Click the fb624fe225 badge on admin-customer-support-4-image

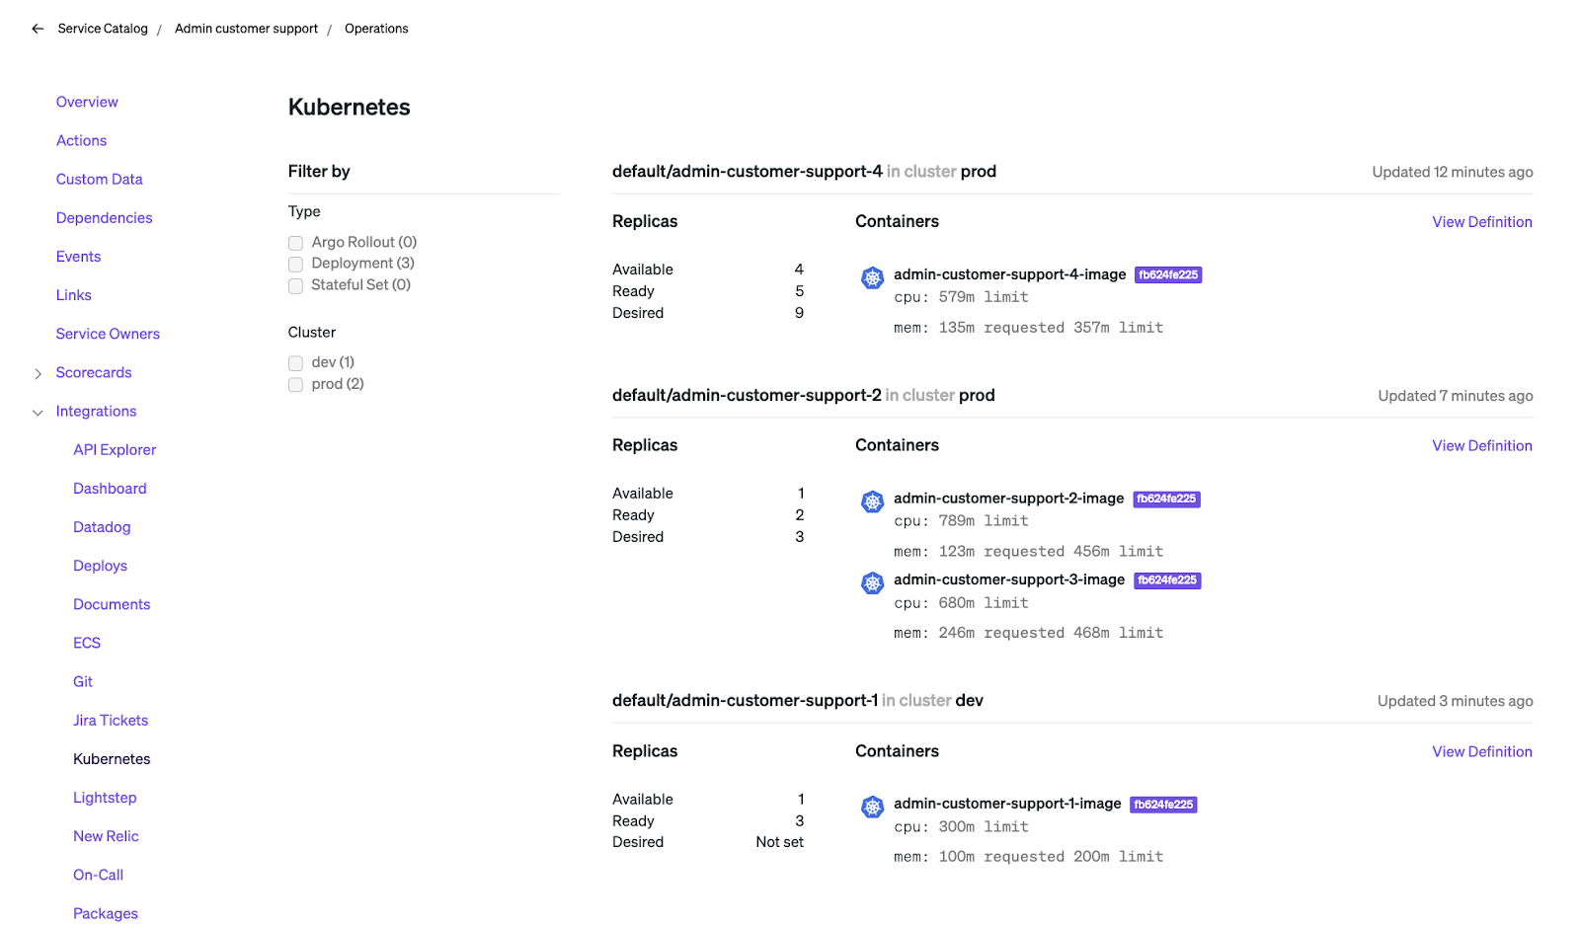(1168, 274)
